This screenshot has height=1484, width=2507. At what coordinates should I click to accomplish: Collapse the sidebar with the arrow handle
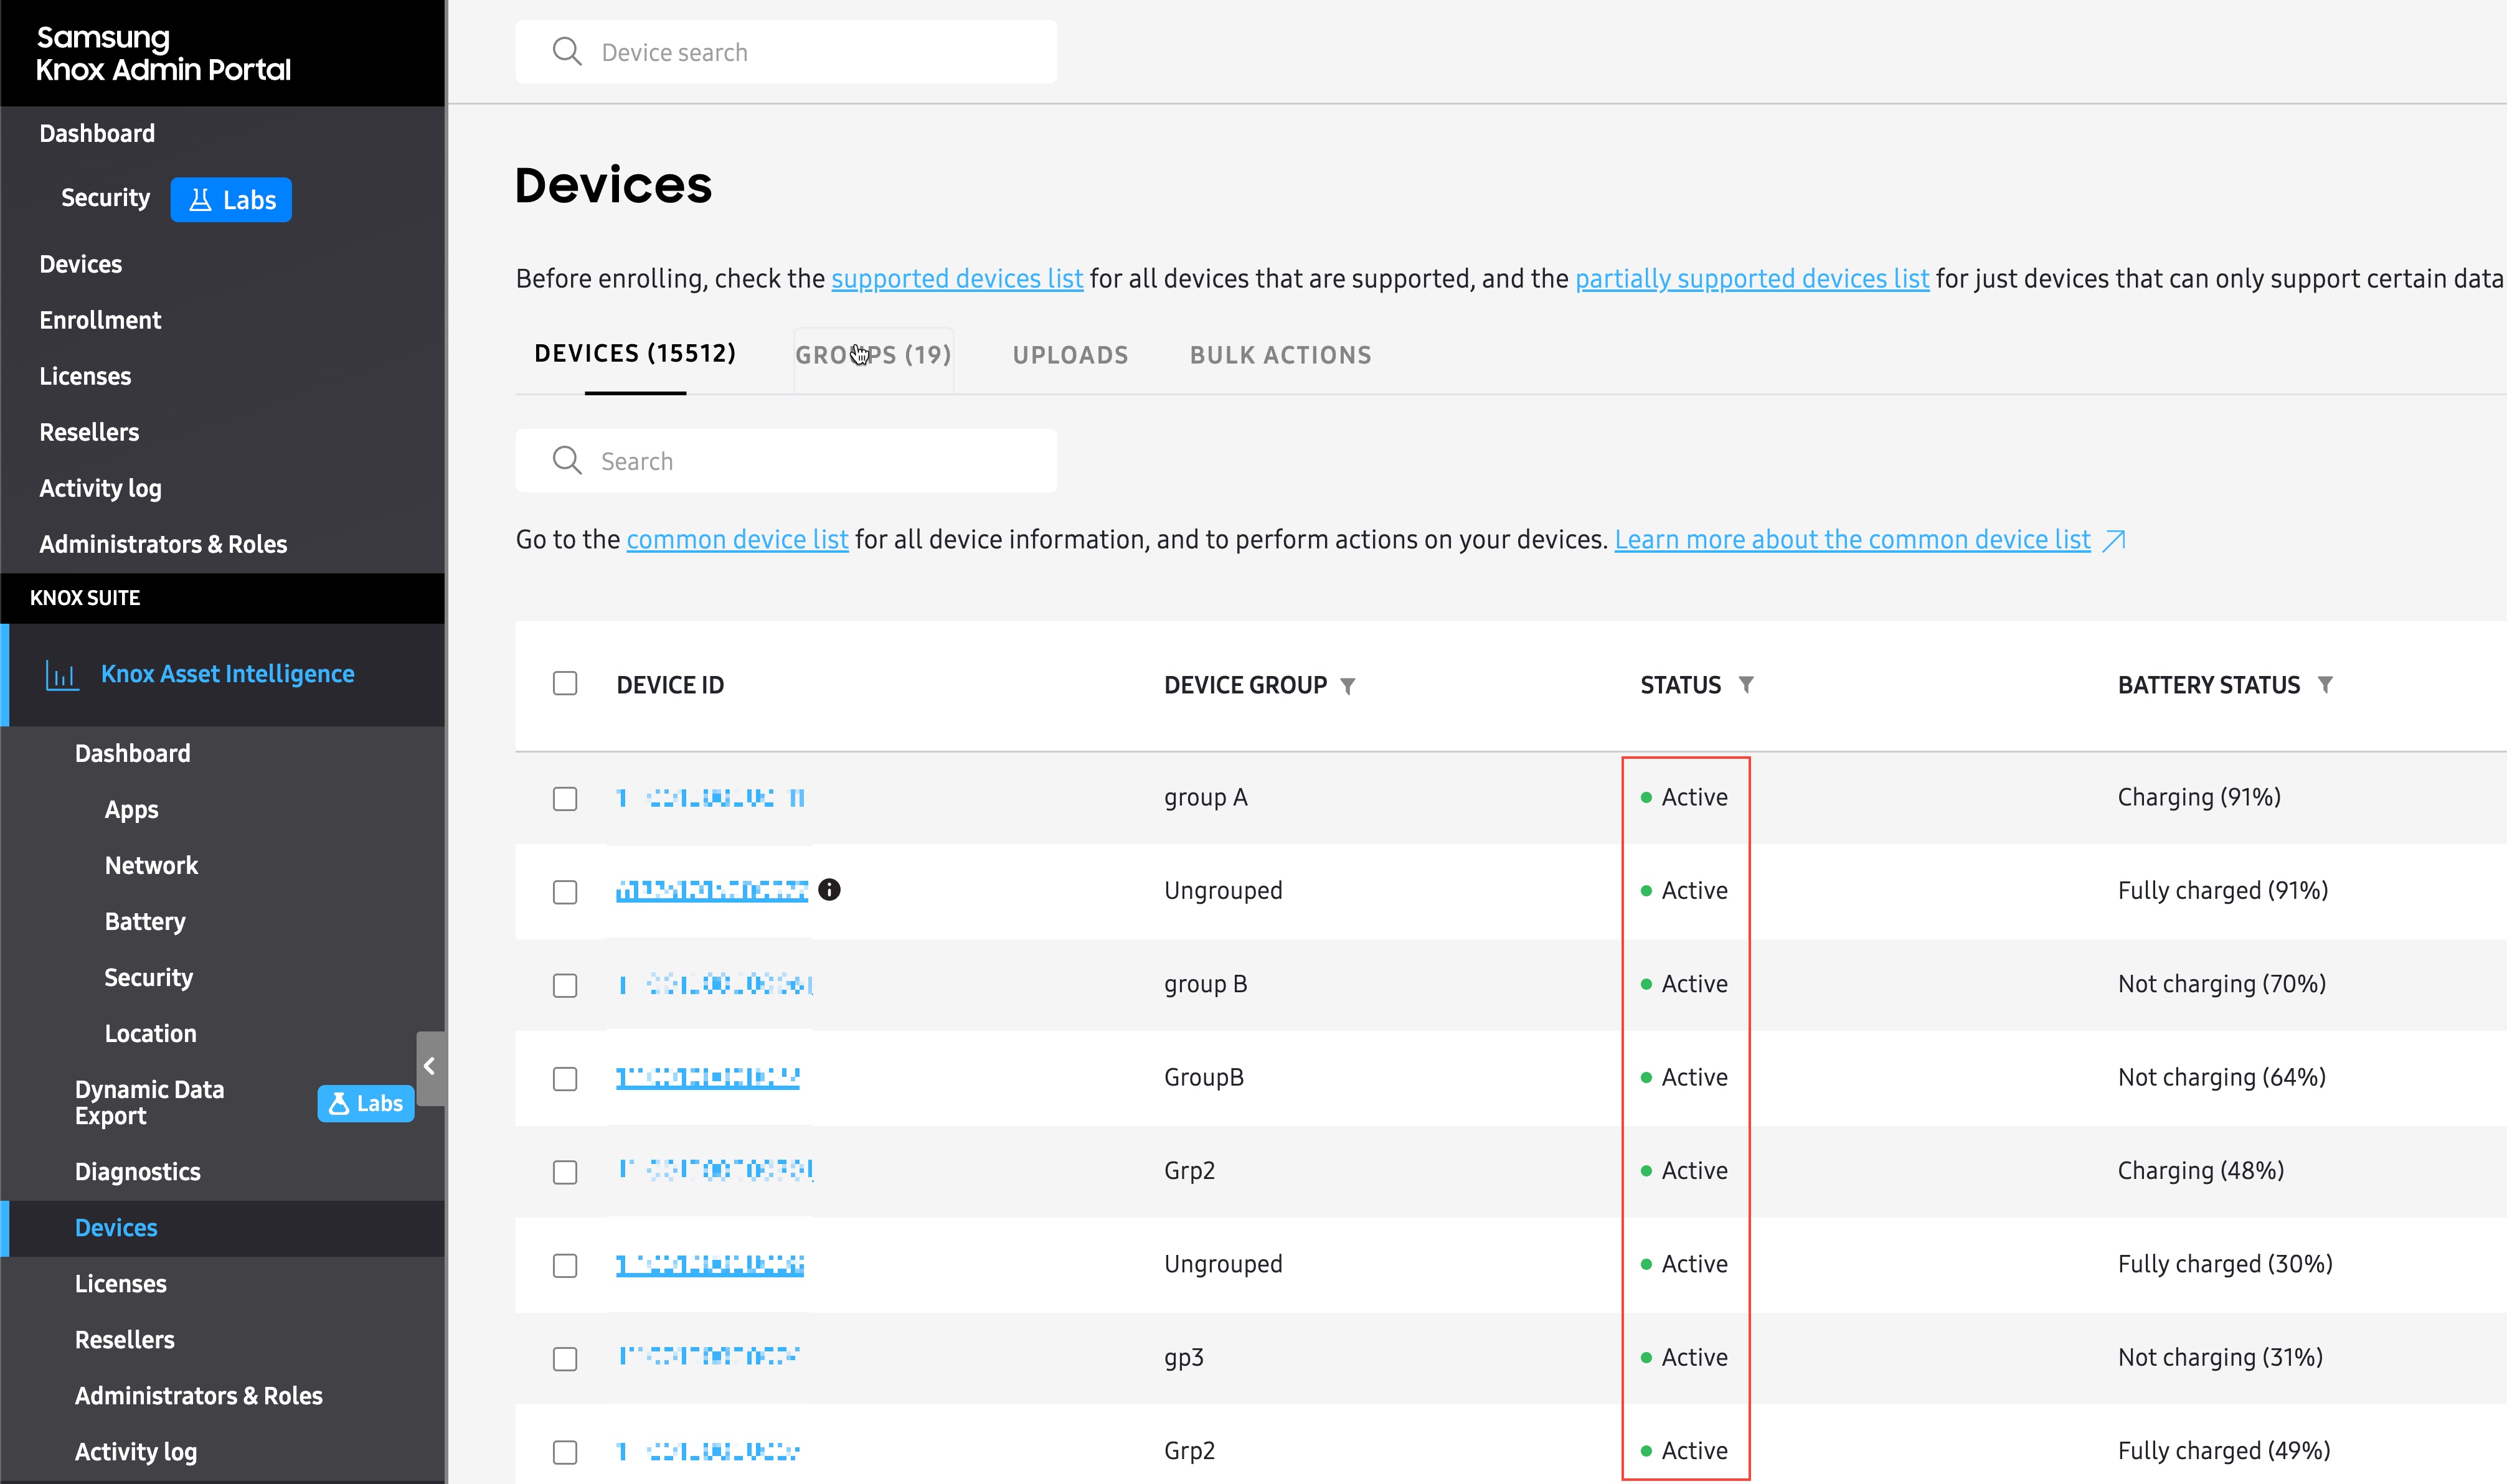[430, 1067]
